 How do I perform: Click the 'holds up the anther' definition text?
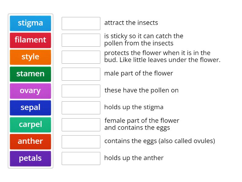pos(134,158)
